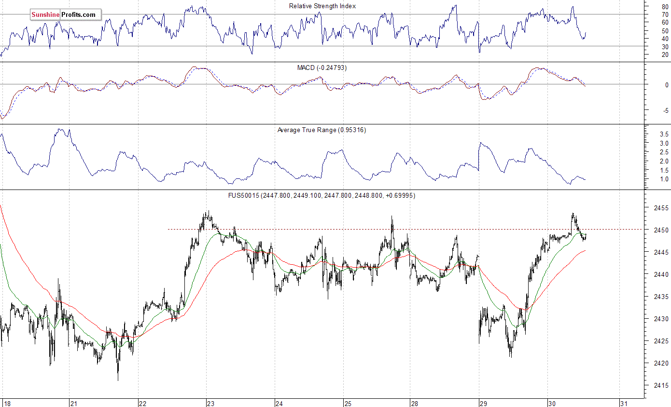
Task: Click the SunshineProfits.com logo
Action: pos(66,14)
